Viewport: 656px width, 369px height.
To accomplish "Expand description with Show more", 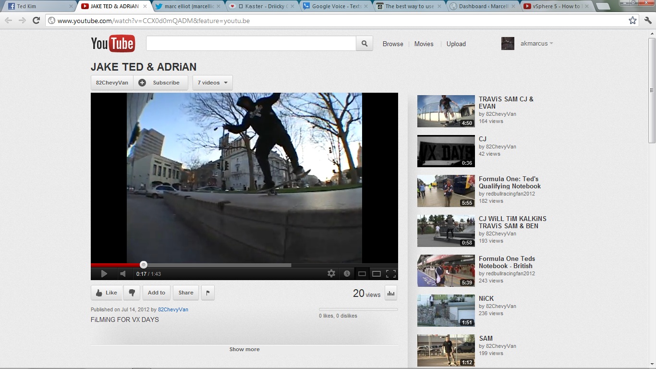I will coord(244,349).
